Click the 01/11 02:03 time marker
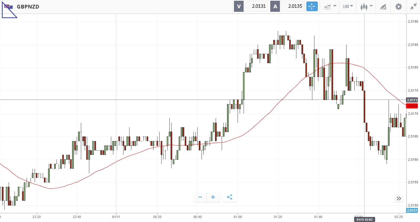Image resolution: width=420 pixels, height=222 pixels. pos(364,220)
